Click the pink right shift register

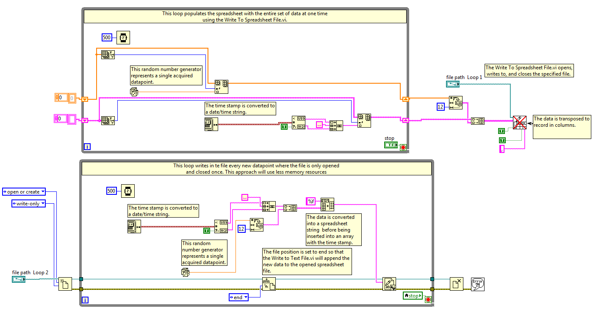click(x=405, y=120)
